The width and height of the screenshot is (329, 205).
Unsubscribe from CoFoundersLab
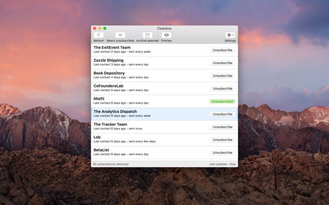(x=222, y=89)
